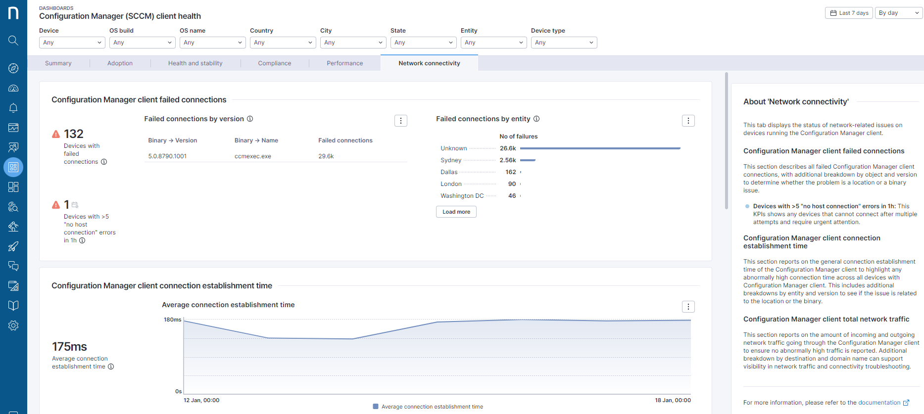
Task: Open the By day granularity dropdown
Action: click(899, 13)
